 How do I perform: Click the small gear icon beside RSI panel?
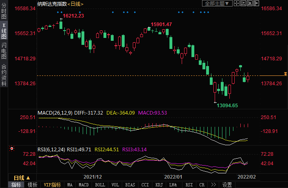click(12, 148)
